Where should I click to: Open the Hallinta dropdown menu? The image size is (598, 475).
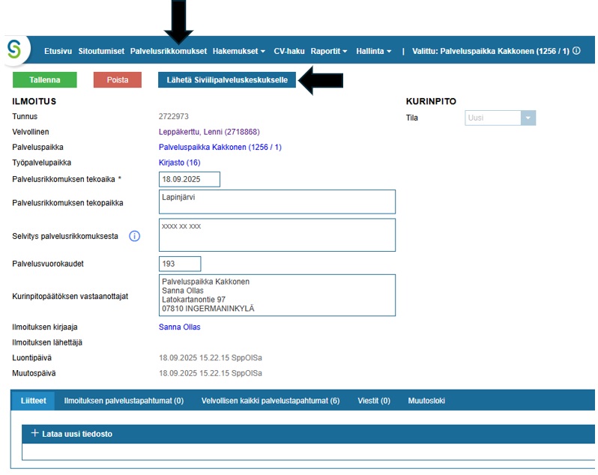[x=374, y=51]
